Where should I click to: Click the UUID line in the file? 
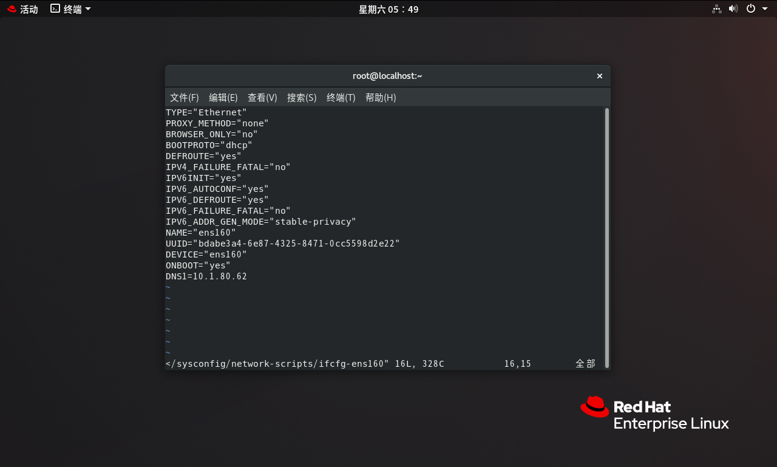(x=283, y=244)
